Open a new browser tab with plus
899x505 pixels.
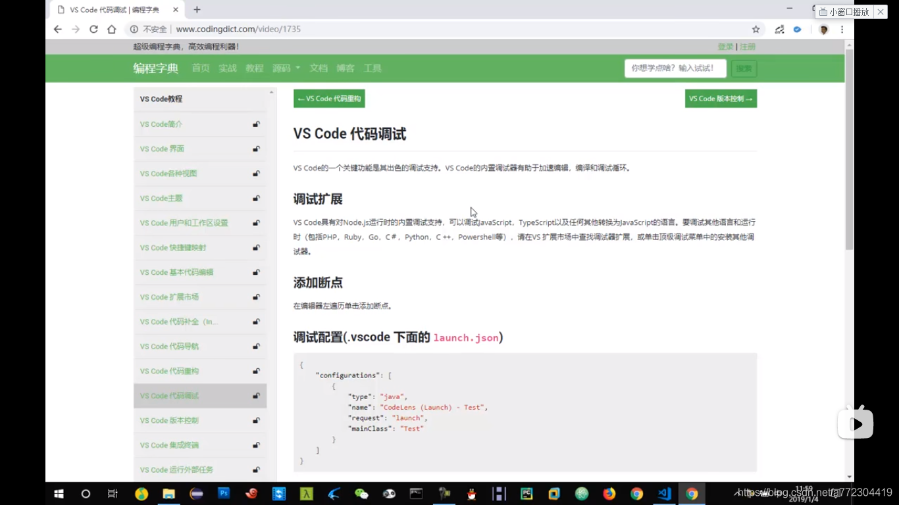197,10
